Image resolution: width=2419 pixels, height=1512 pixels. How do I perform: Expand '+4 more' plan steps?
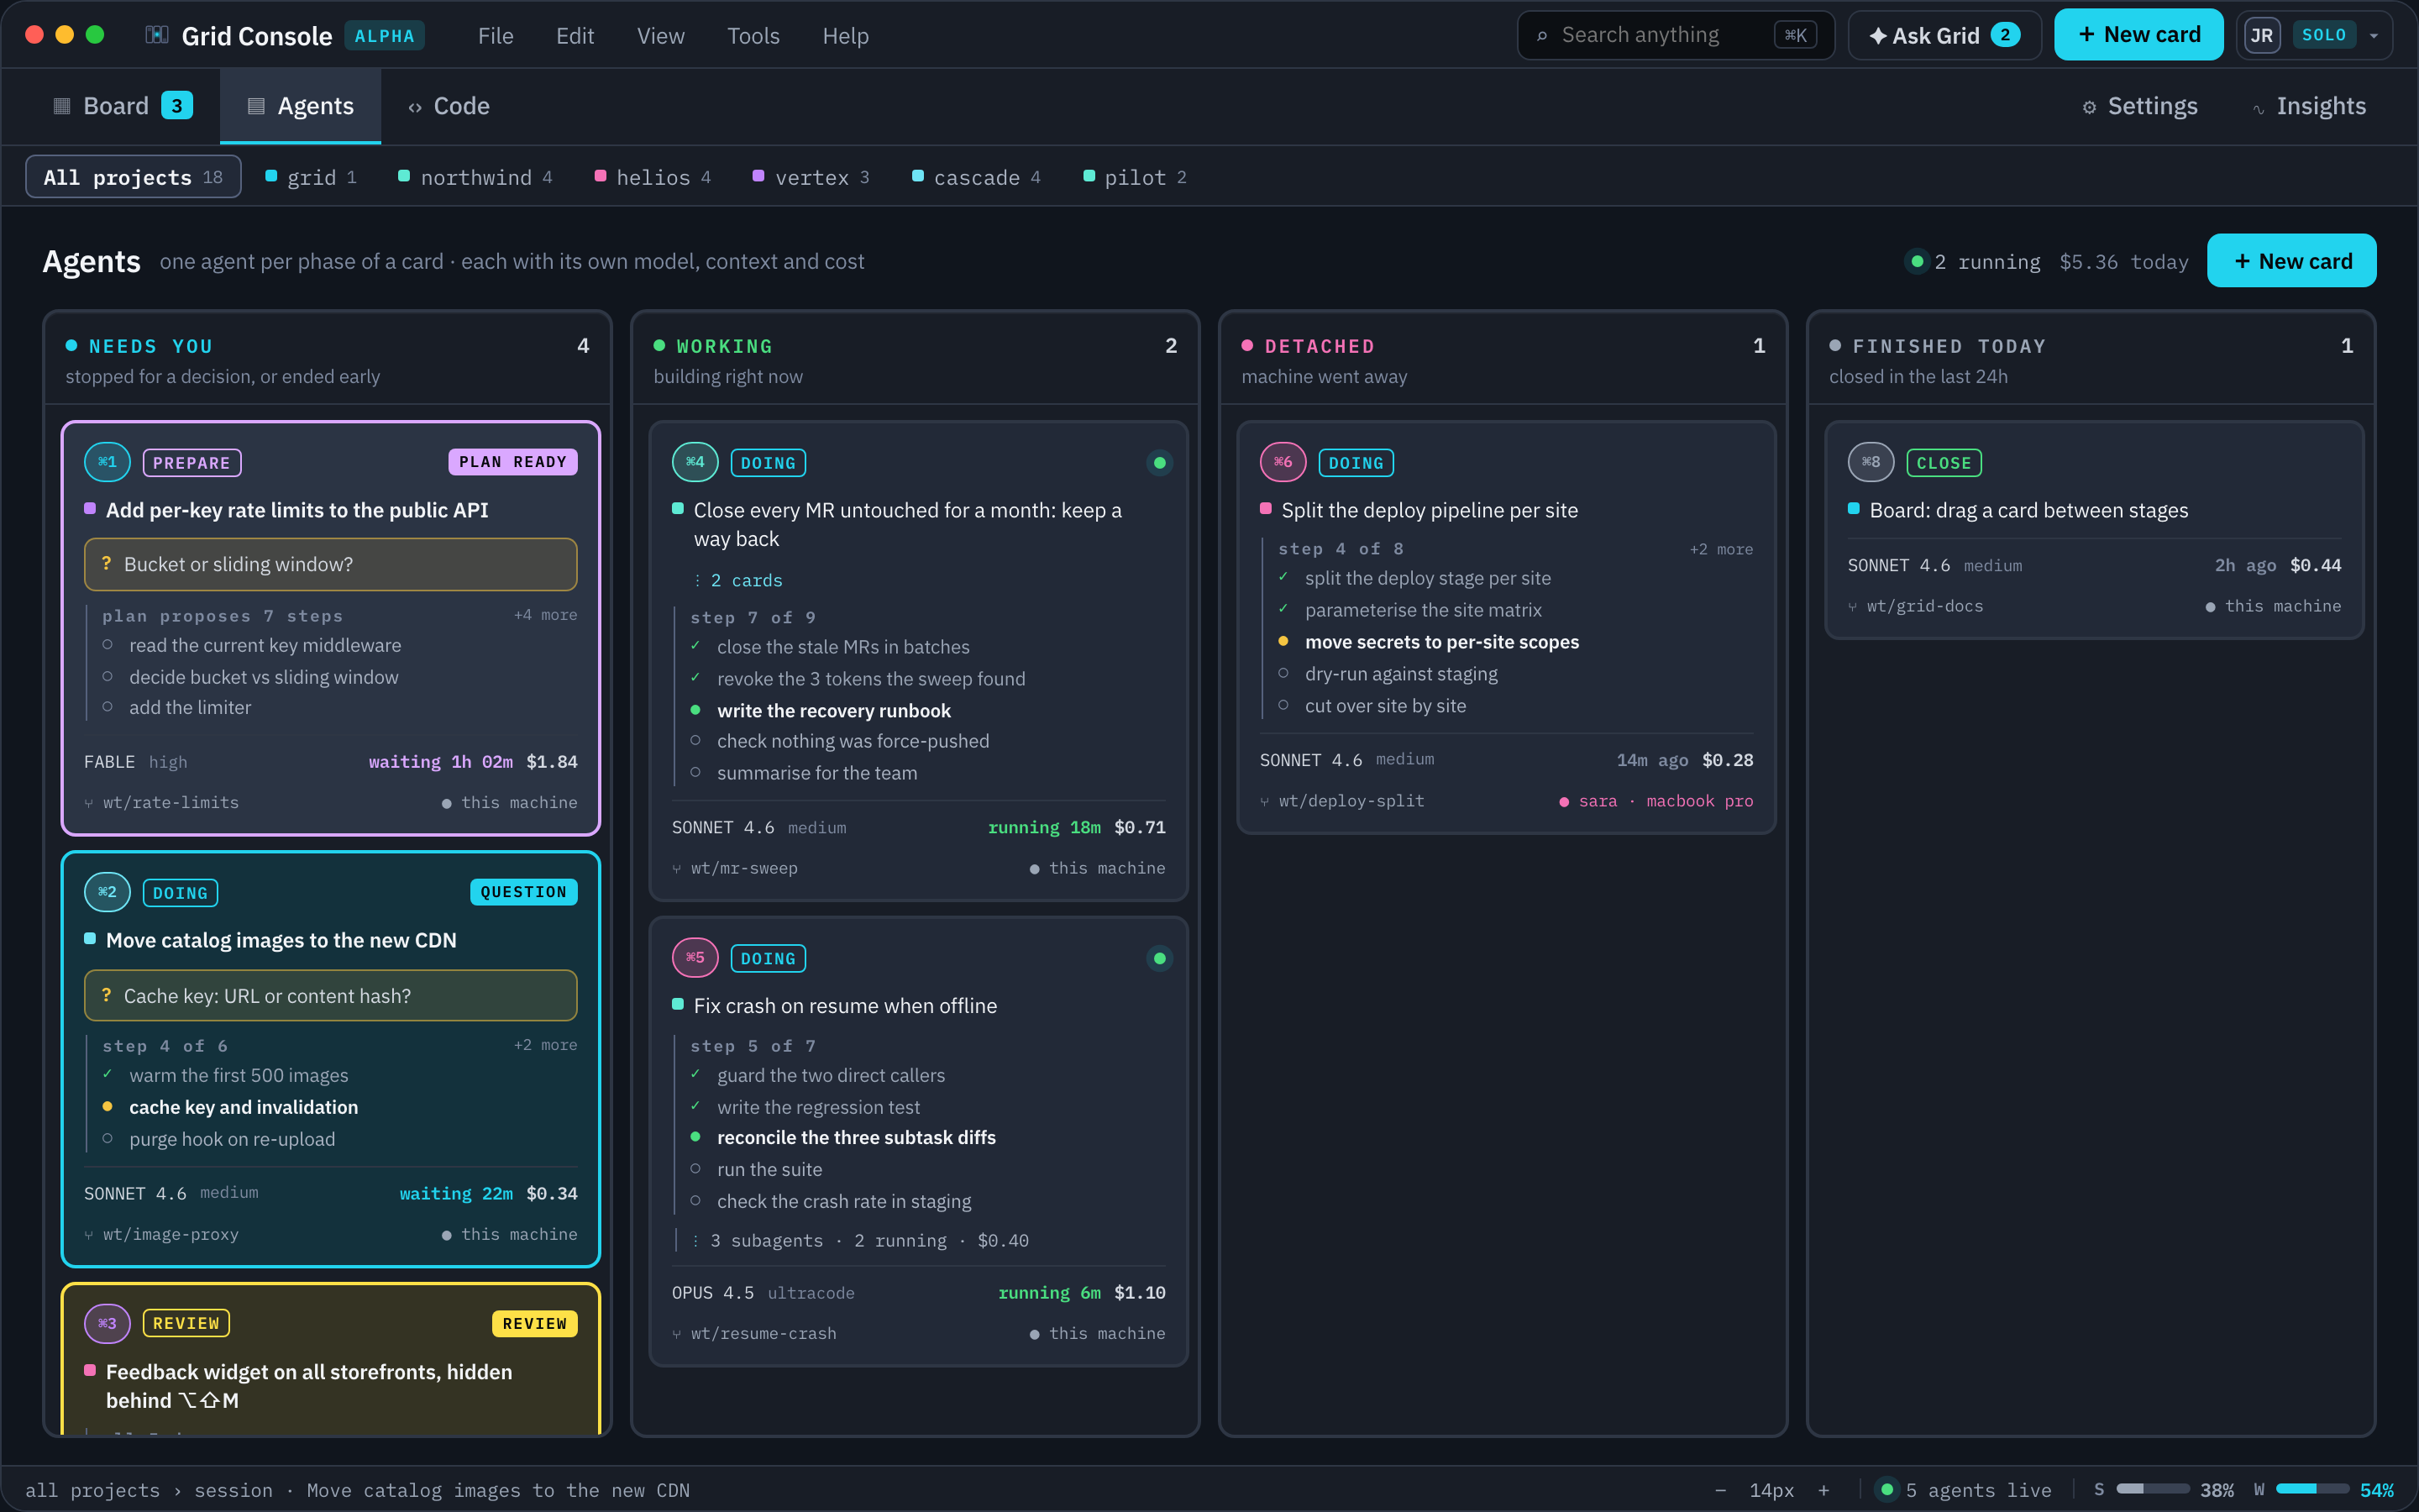pos(545,615)
